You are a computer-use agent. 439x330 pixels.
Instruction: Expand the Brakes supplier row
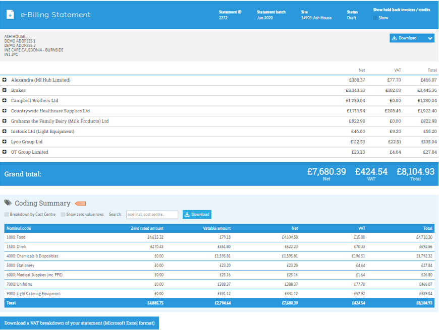click(5, 90)
